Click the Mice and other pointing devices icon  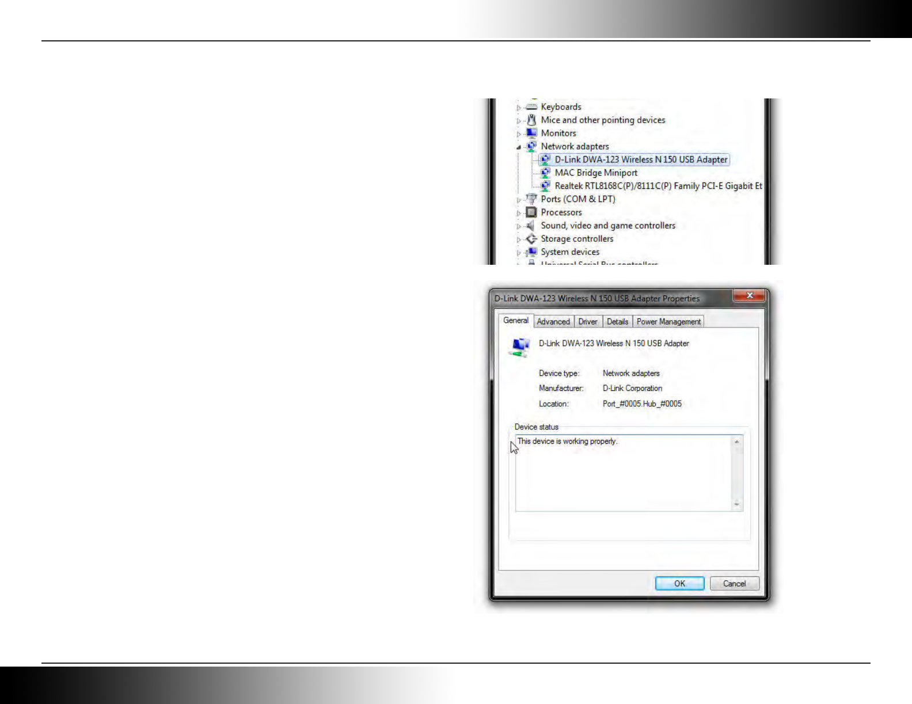531,120
